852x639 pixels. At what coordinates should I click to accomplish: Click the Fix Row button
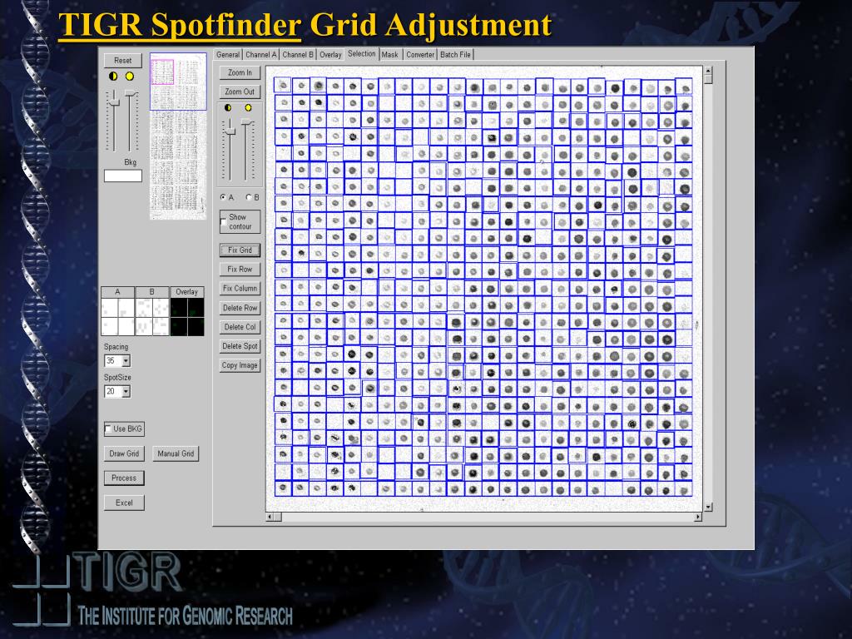tap(240, 269)
